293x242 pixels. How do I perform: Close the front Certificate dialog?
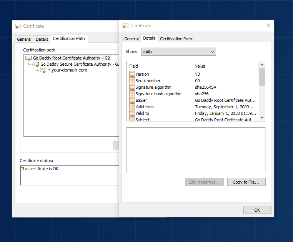[268, 26]
